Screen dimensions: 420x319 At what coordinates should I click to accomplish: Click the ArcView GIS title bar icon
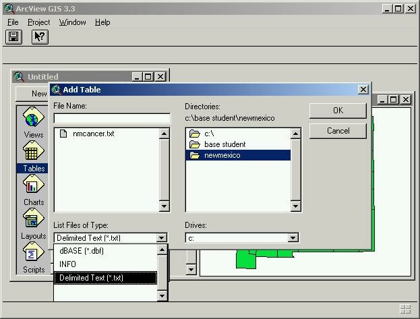[x=9, y=9]
